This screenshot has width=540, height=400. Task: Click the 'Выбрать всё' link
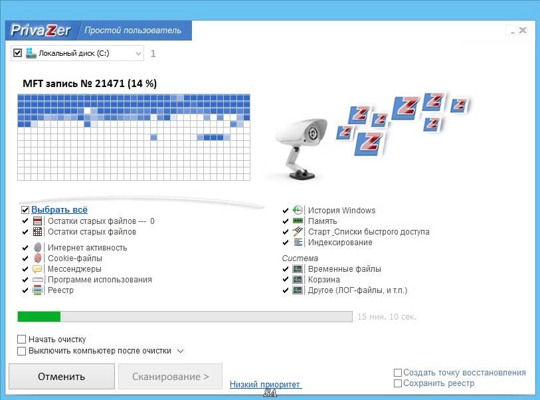coord(59,209)
